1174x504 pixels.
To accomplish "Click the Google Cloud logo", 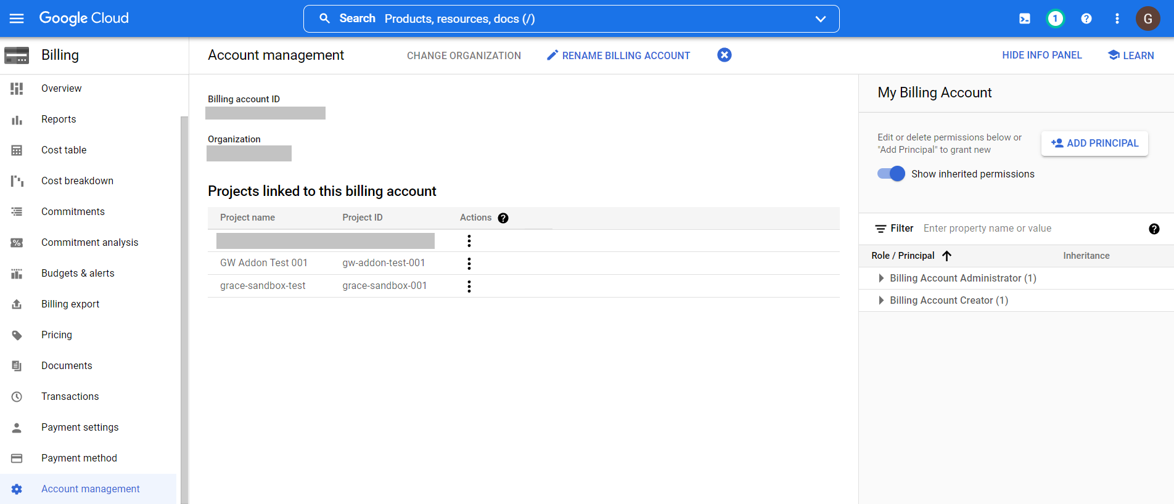I will pos(84,18).
